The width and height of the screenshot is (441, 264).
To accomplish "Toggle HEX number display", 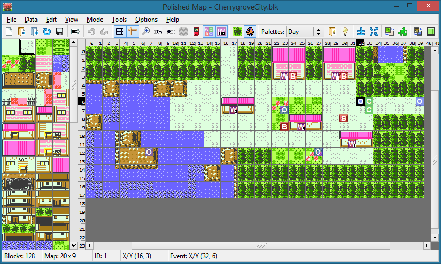I will click(170, 32).
